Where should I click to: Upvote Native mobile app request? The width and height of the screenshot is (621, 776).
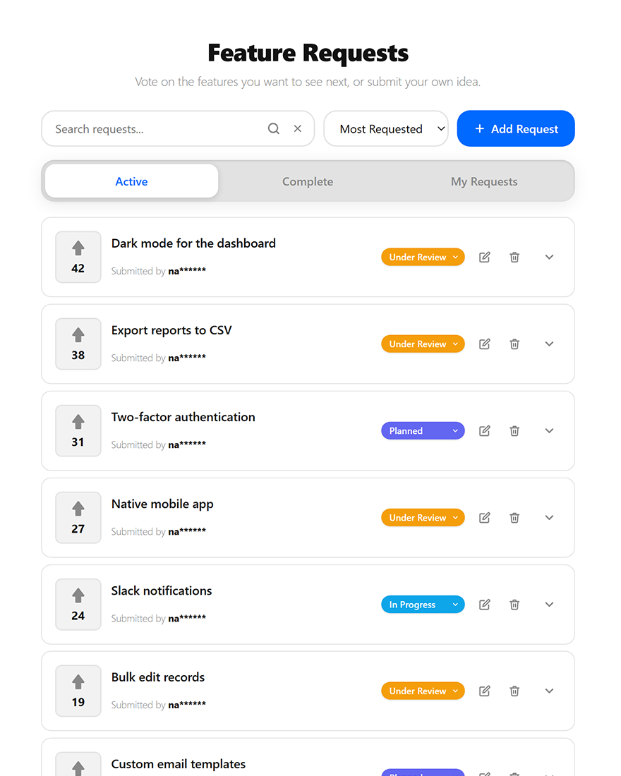coord(78,518)
